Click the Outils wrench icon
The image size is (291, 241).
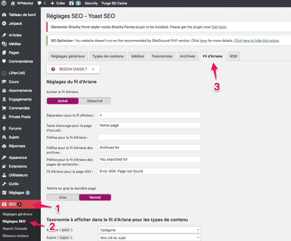click(4, 184)
